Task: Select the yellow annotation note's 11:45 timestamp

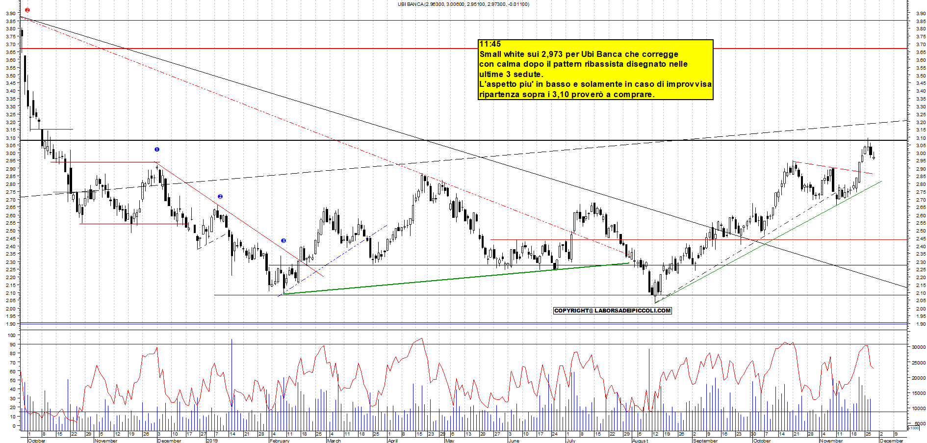Action: click(x=490, y=44)
